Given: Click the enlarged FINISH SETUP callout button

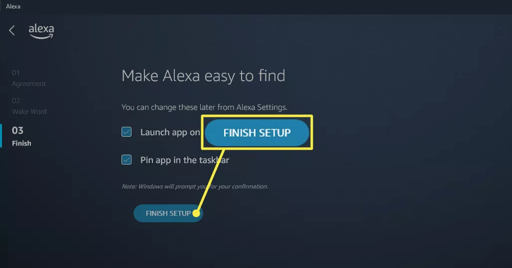Looking at the screenshot, I should click(257, 132).
